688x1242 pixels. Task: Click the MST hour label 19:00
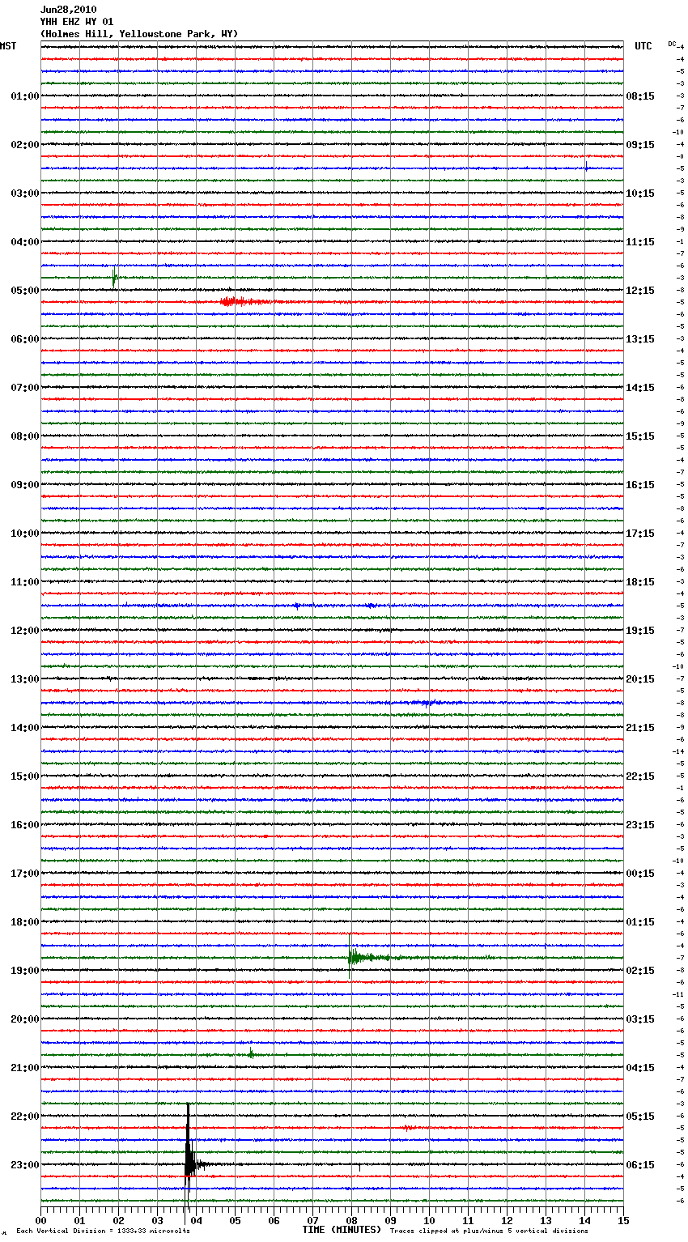pos(25,971)
